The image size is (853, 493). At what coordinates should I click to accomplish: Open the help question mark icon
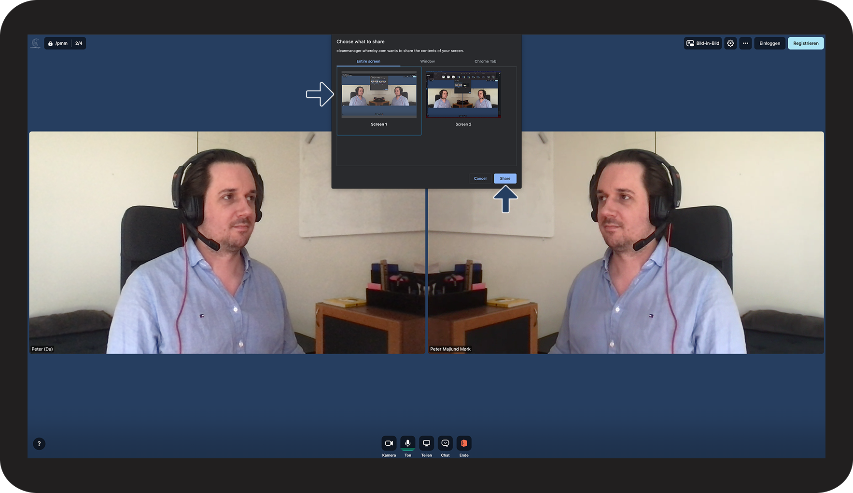(x=39, y=444)
